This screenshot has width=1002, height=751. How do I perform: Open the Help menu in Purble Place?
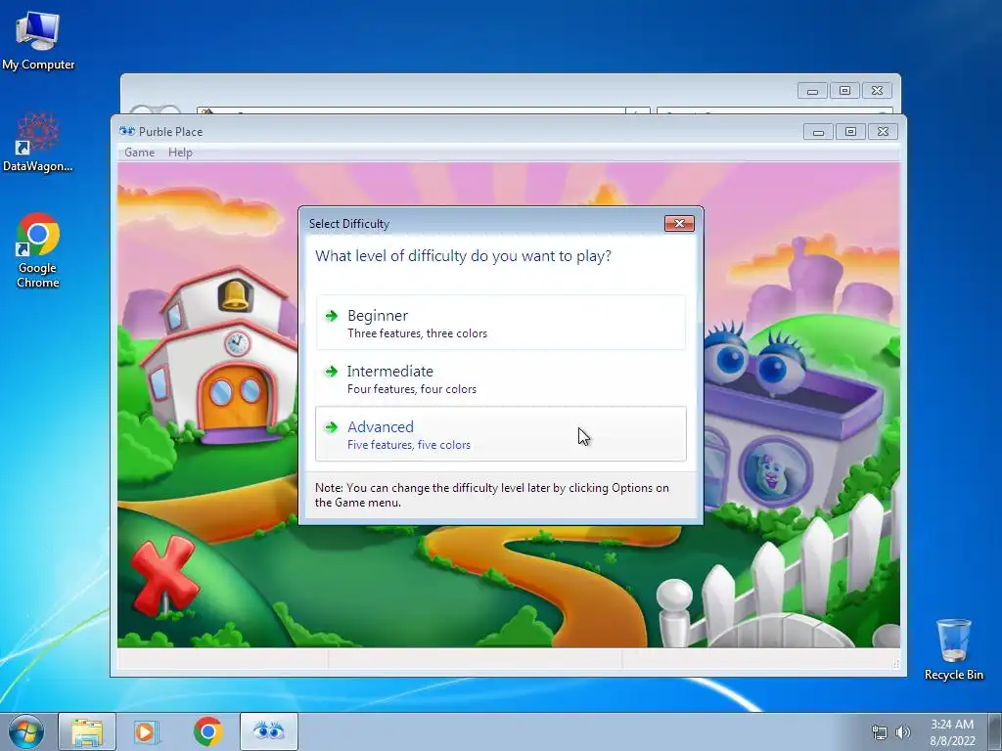coord(180,153)
